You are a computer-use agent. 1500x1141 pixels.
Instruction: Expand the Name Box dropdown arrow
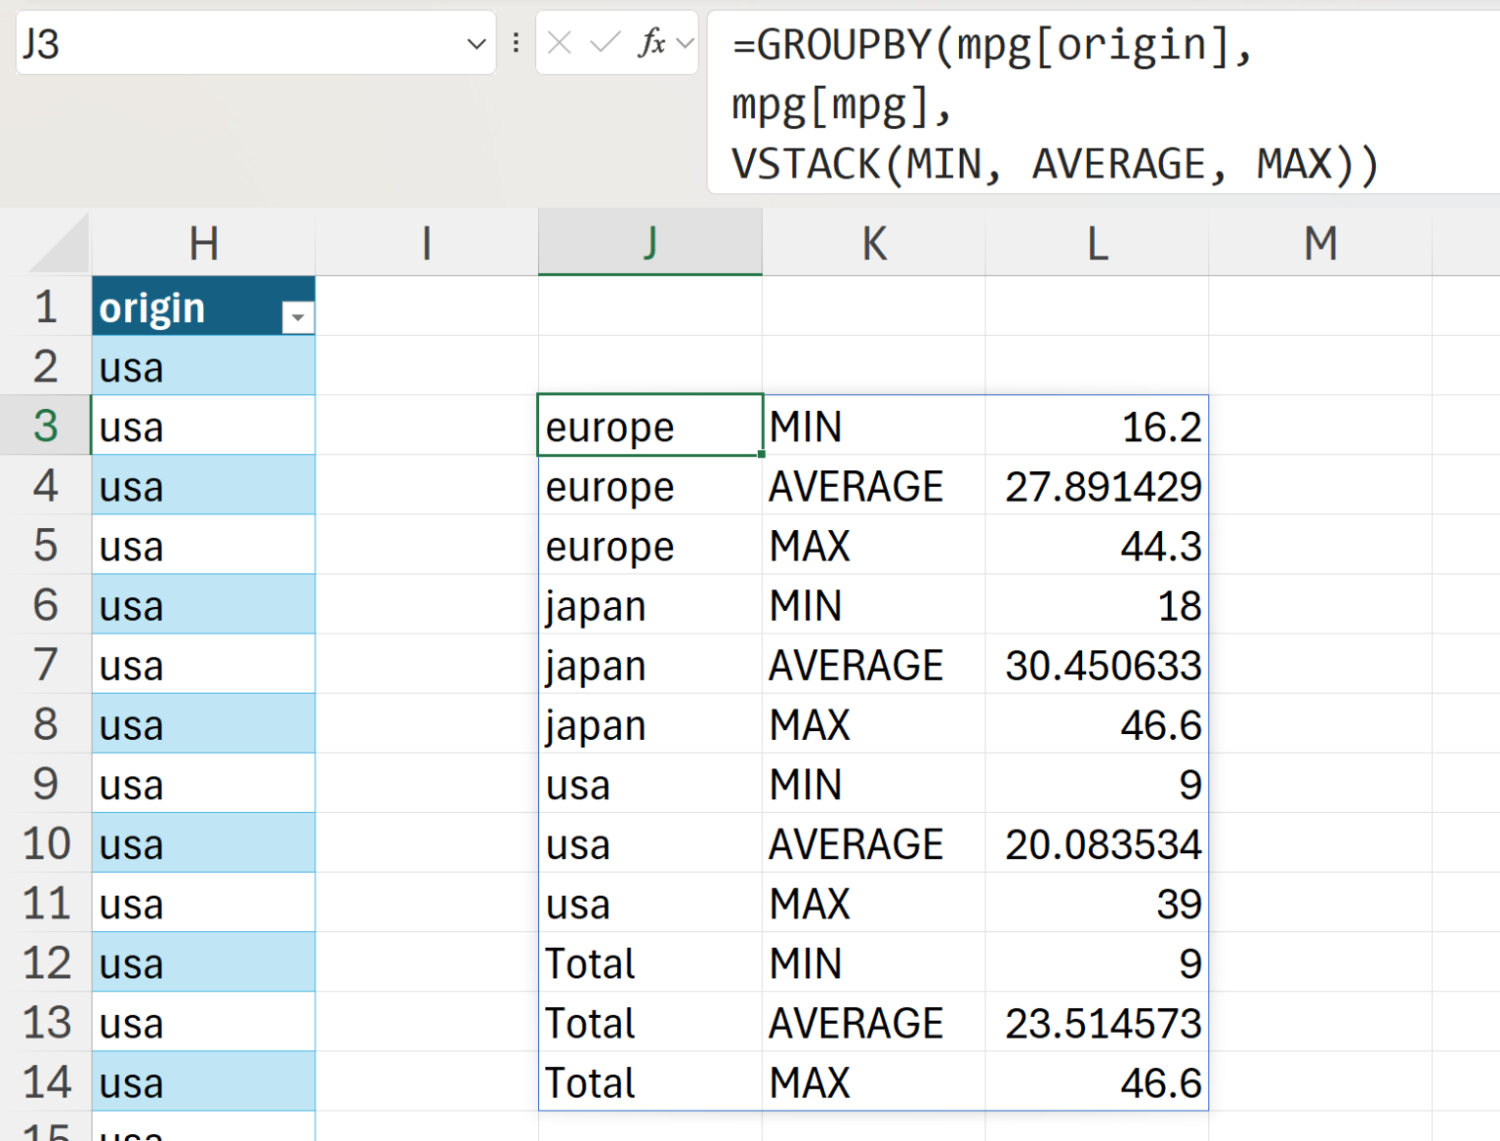476,43
